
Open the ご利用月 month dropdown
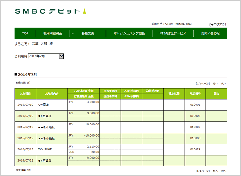[61, 56]
